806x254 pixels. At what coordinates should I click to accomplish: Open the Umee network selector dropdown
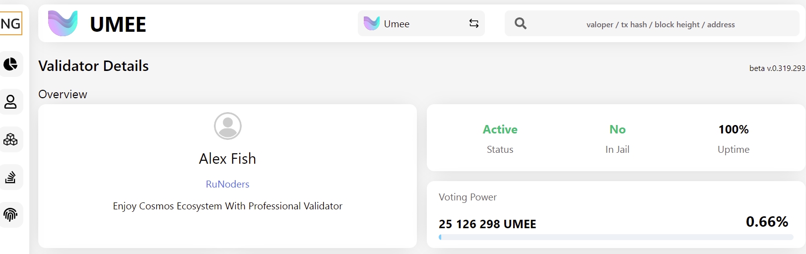tap(421, 23)
